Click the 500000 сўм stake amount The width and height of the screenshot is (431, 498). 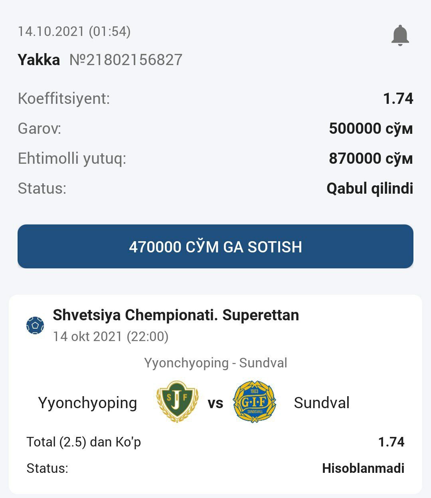coord(370,129)
